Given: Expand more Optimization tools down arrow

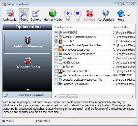Looking at the screenshot, I should [28, 90].
